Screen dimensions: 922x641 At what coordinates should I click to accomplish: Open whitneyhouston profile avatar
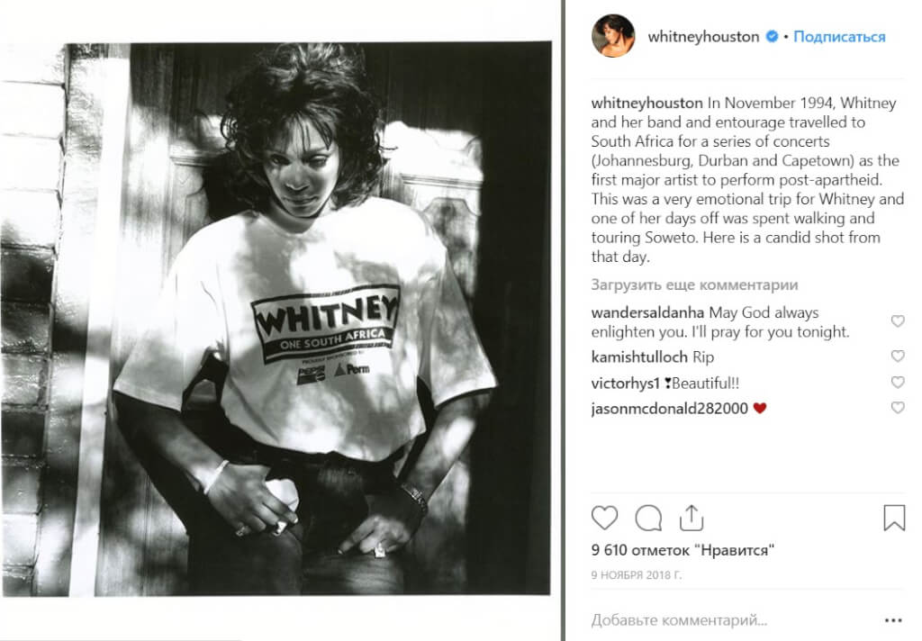point(612,36)
